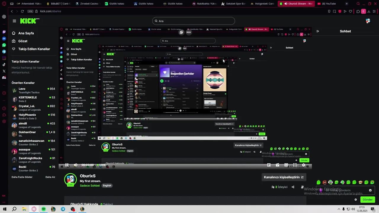
Task: Open KERTENKELE channel in recommended list
Action: (33, 99)
